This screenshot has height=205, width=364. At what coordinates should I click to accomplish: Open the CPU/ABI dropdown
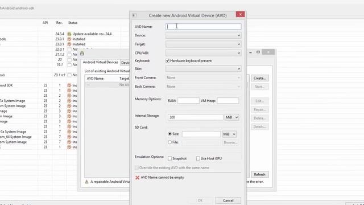point(204,53)
